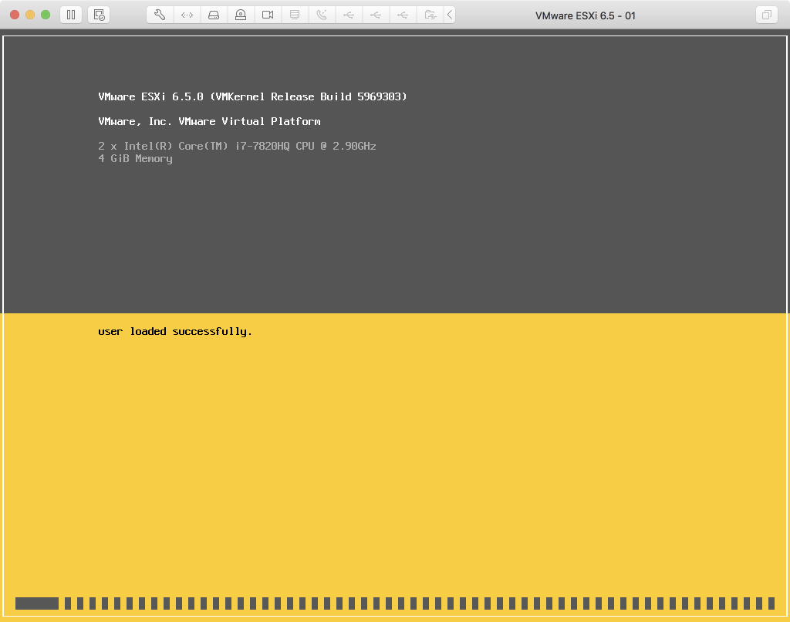The height and width of the screenshot is (622, 790).
Task: Collapse the device toolbar with chevron
Action: point(450,15)
